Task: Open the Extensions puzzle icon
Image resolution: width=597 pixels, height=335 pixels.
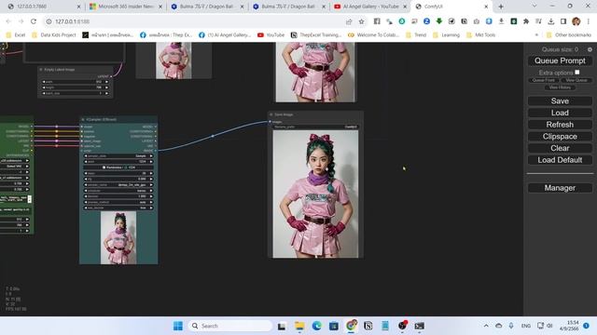Action: (x=526, y=21)
